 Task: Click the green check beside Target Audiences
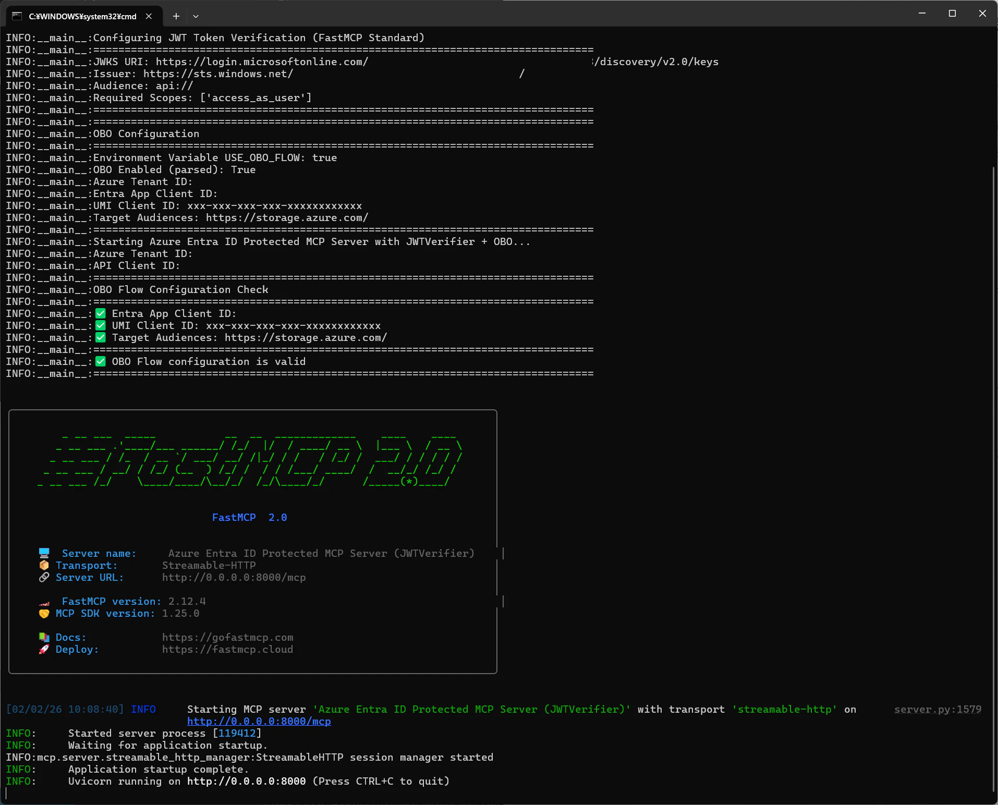coord(101,337)
